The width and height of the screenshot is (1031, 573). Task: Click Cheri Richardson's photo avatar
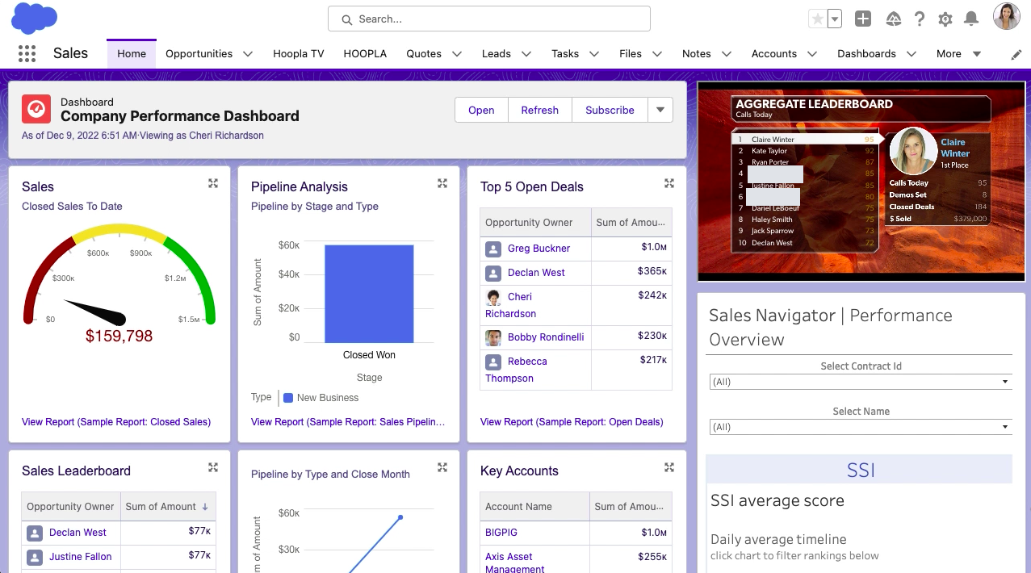coord(493,297)
